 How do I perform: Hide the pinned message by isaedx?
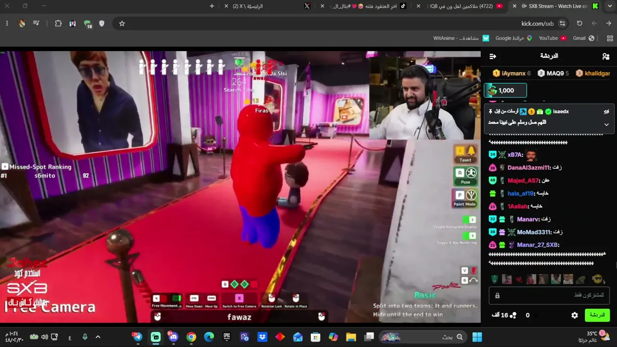(x=606, y=112)
